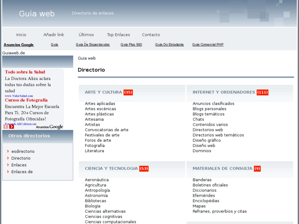
Task: Open the CIENCIA Y TECNOLOGIA category
Action: [111, 169]
